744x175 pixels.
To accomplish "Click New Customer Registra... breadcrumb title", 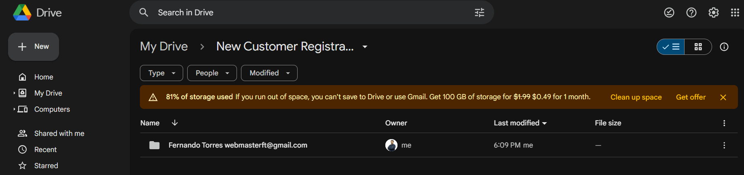I will [285, 47].
